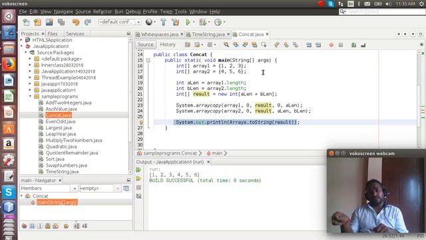Click Shift Line Right icon in editor toolbar
This screenshot has width=426, height=240.
[x=318, y=45]
